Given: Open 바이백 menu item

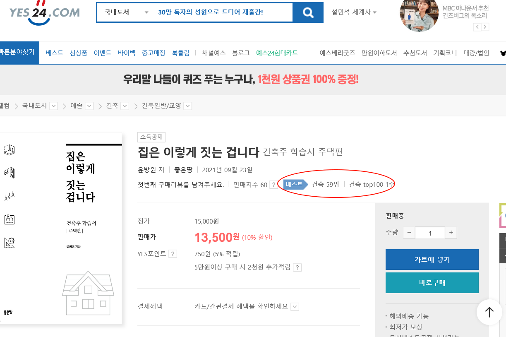Looking at the screenshot, I should coord(127,53).
